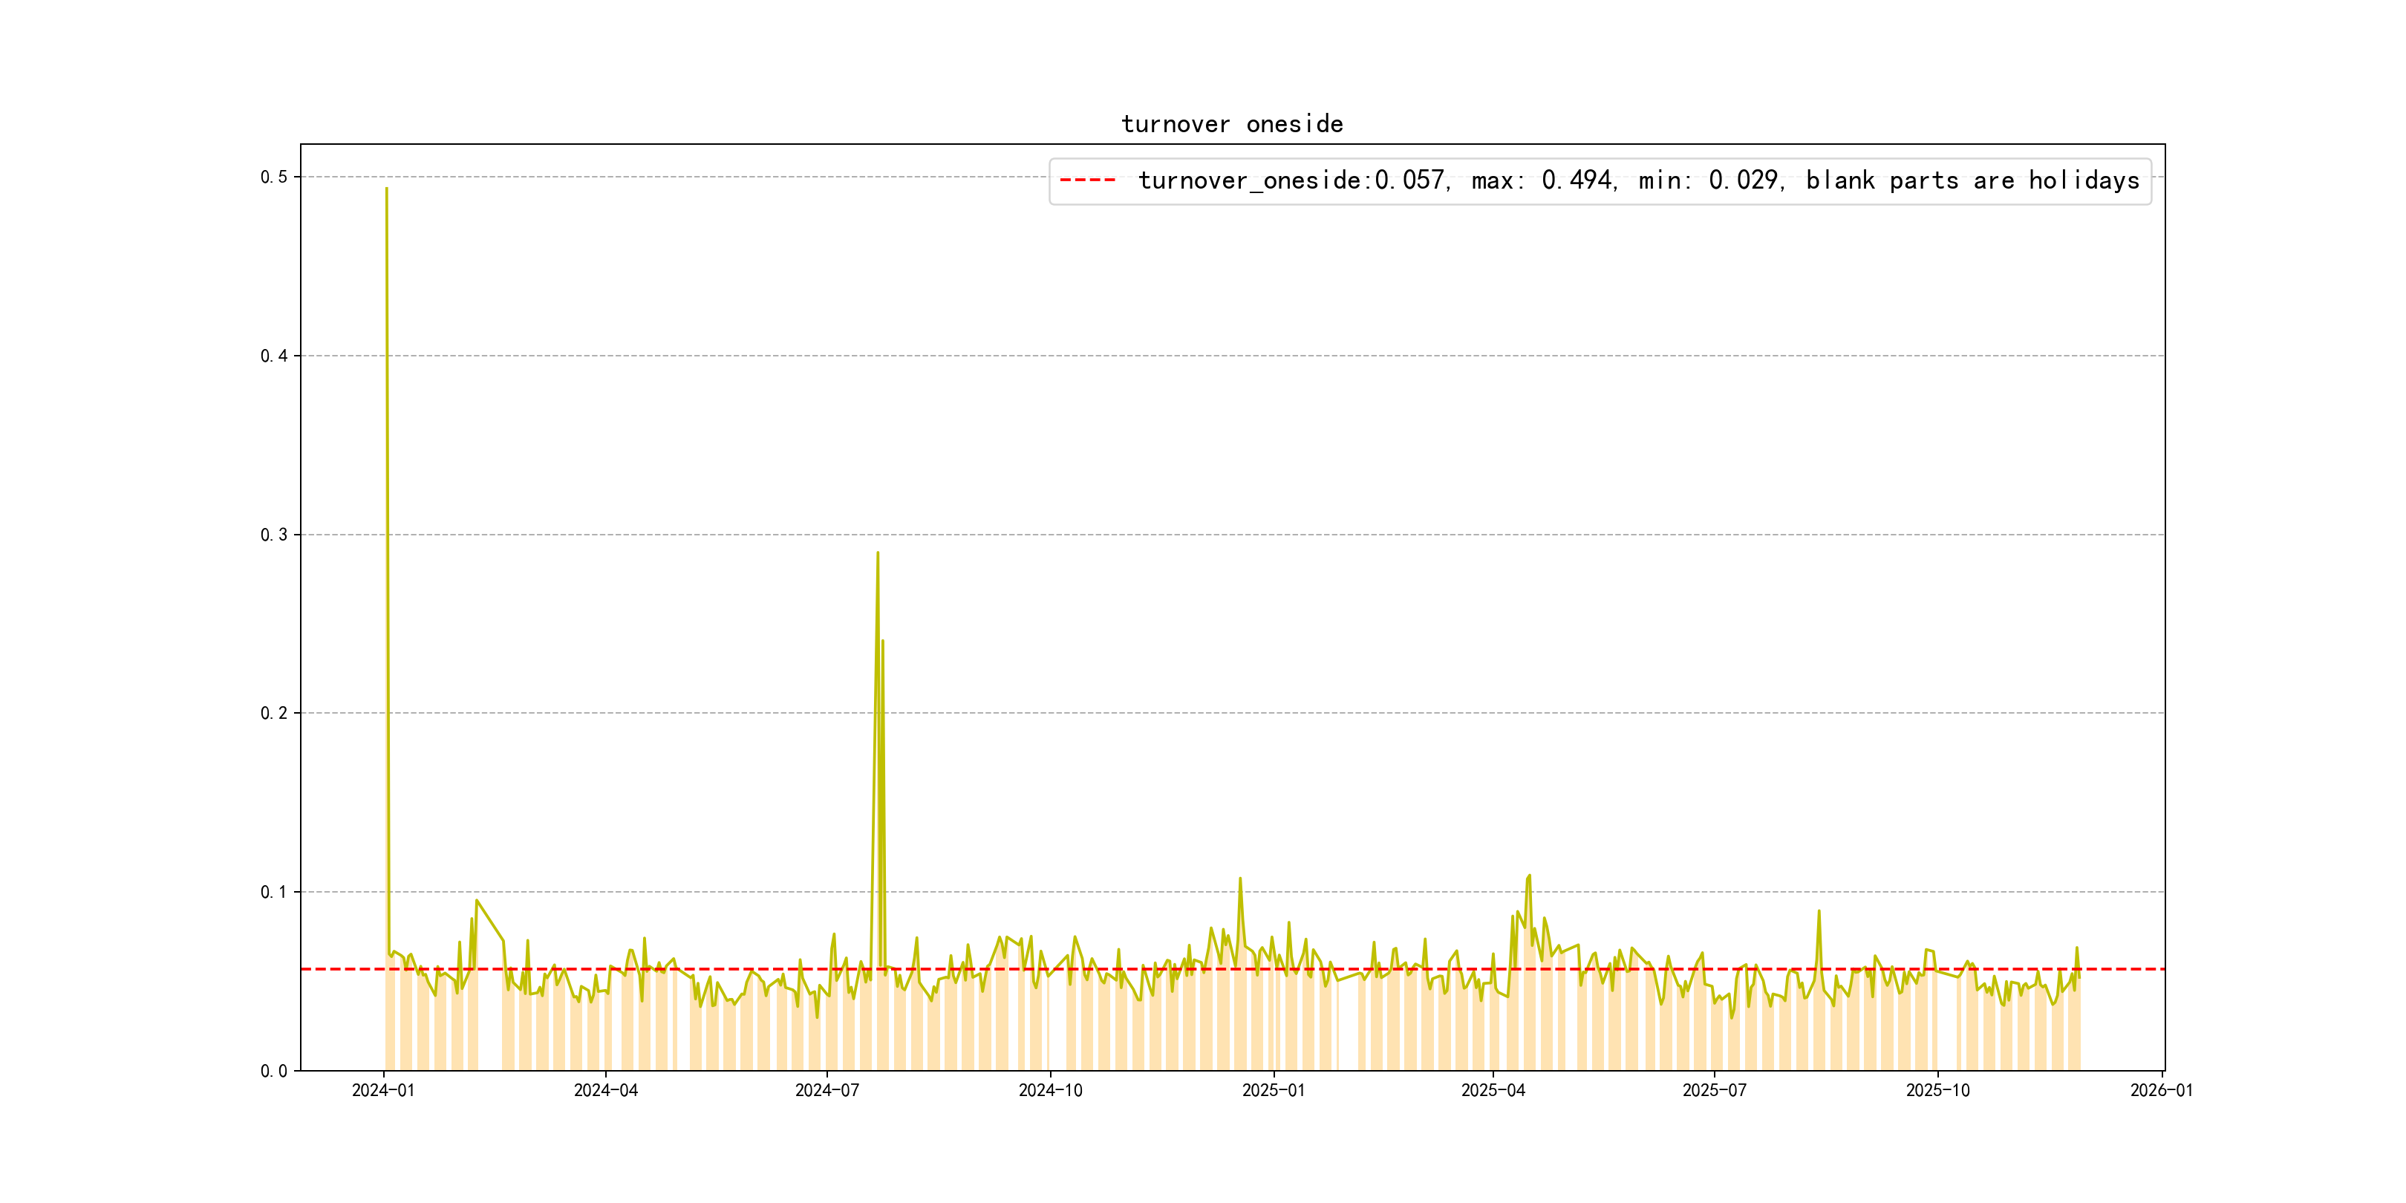2406x1203 pixels.
Task: Click the 0.4 y-axis tick label
Action: click(x=274, y=356)
